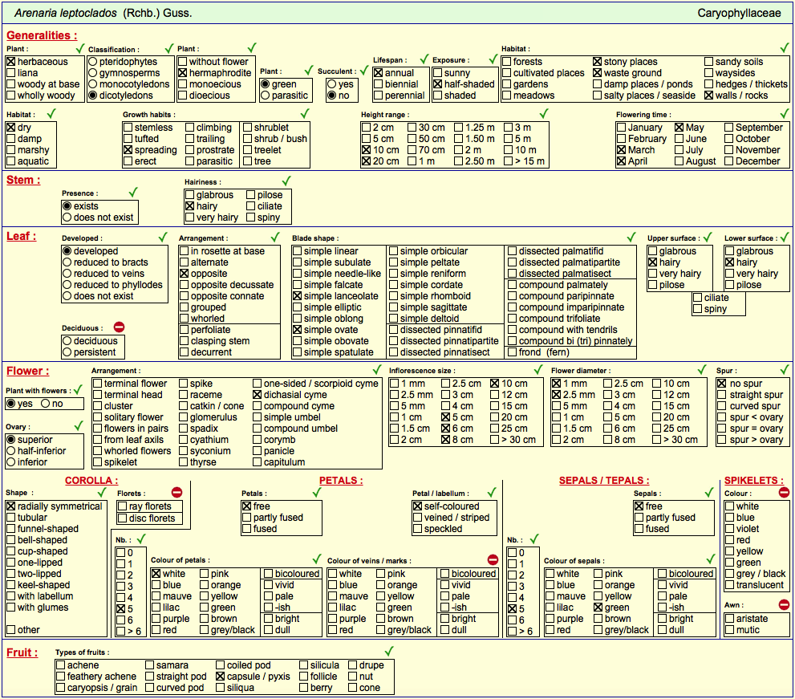Click the species name Arenaria leptoclados
This screenshot has height=699, width=795.
[x=66, y=13]
